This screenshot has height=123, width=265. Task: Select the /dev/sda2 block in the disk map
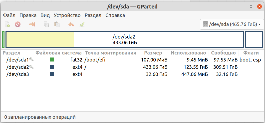[125, 39]
